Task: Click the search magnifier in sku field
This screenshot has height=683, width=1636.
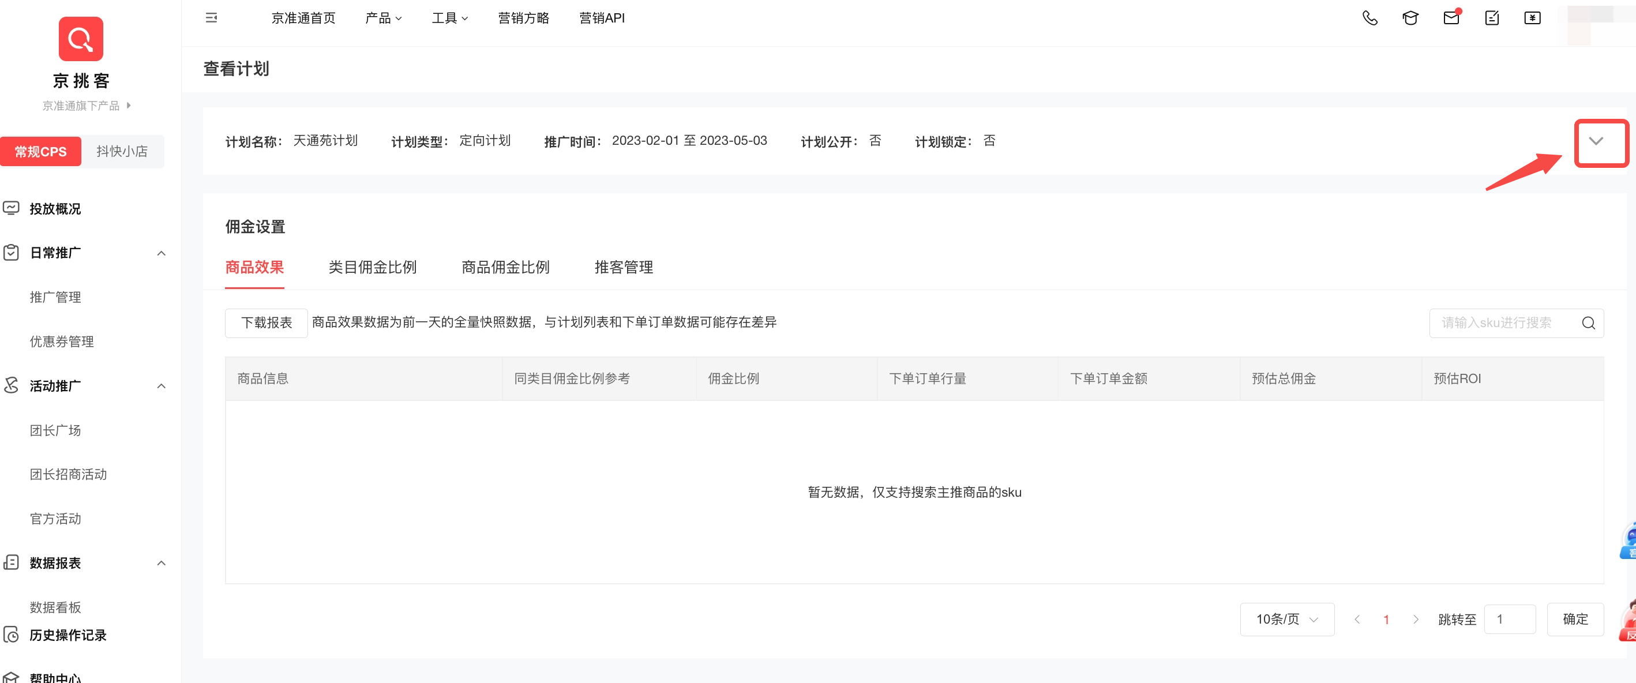Action: point(1588,323)
